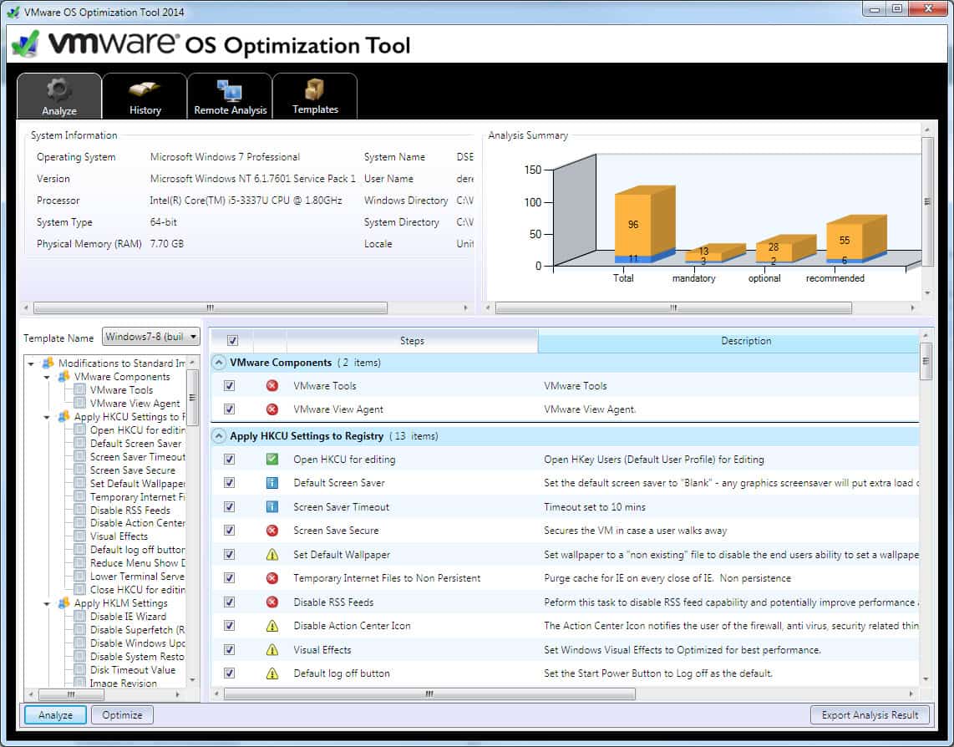Click green check icon for Open HKCU for editing

click(x=272, y=459)
